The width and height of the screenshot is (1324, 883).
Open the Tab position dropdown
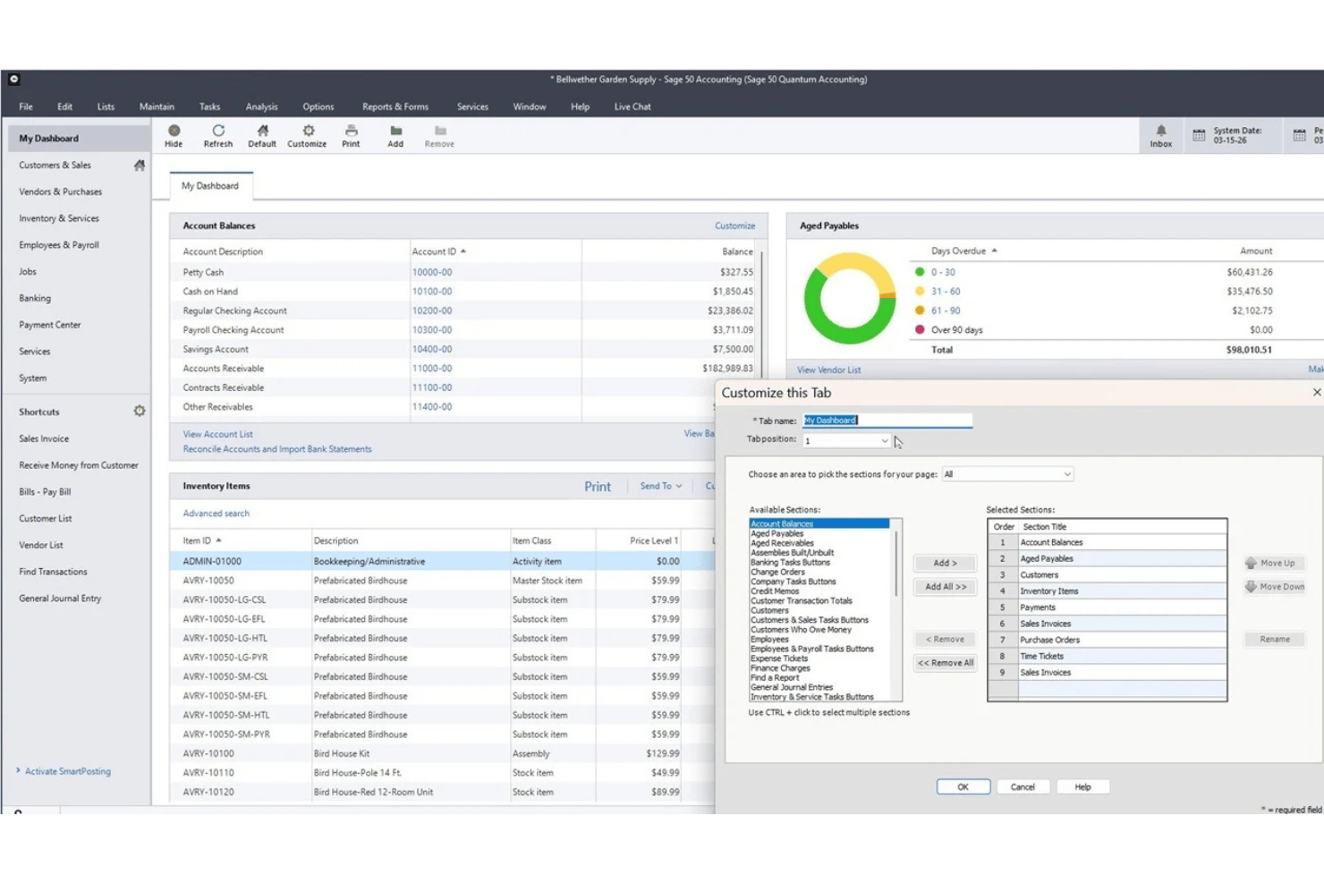885,440
